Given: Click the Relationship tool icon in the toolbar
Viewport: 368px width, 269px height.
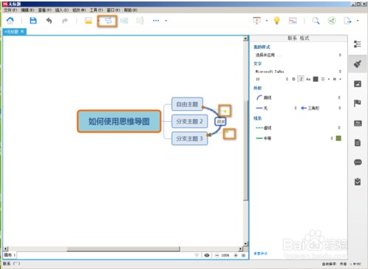Looking at the screenshot, I should click(108, 21).
